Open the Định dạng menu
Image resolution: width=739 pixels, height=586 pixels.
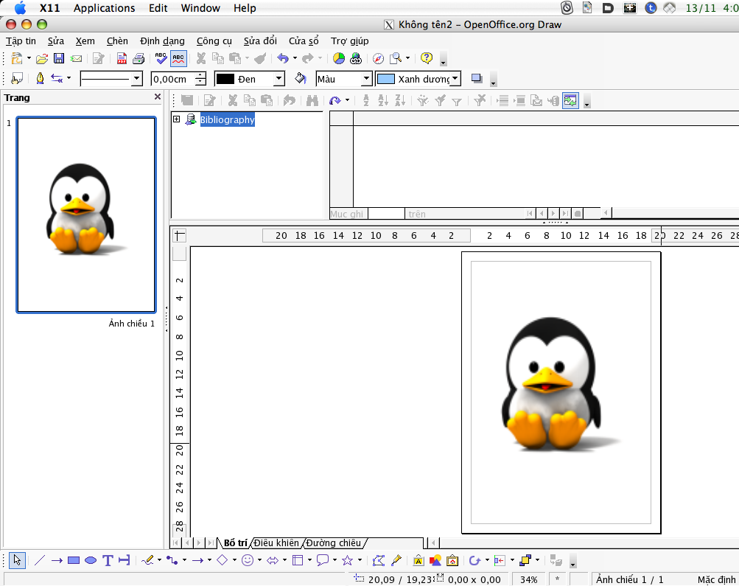pyautogui.click(x=162, y=41)
